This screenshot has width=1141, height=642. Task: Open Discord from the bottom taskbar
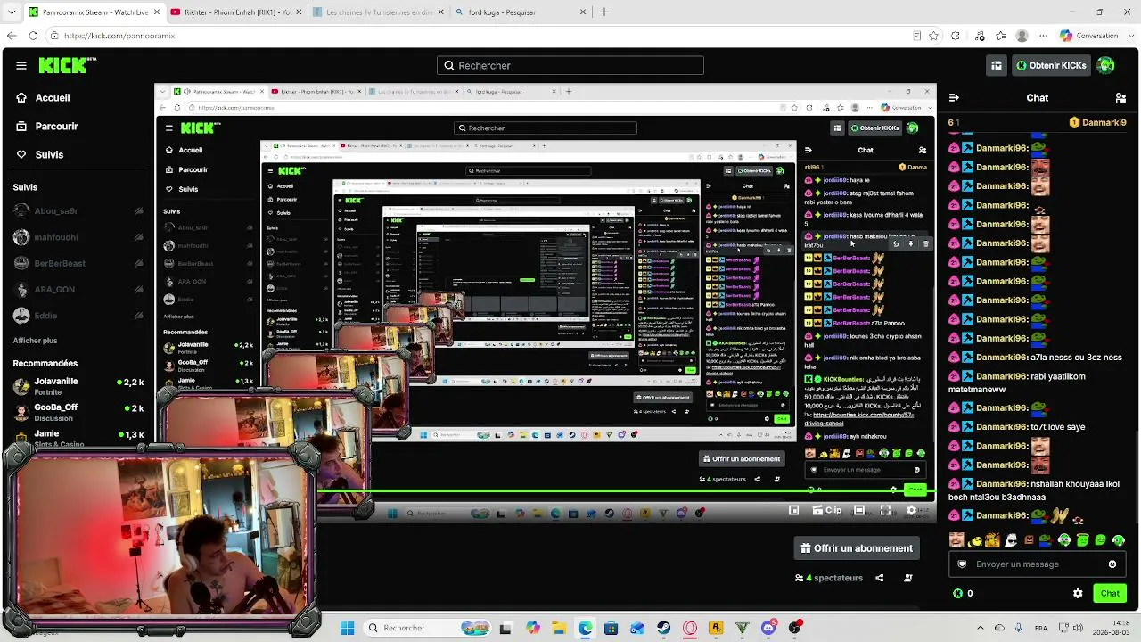[768, 628]
